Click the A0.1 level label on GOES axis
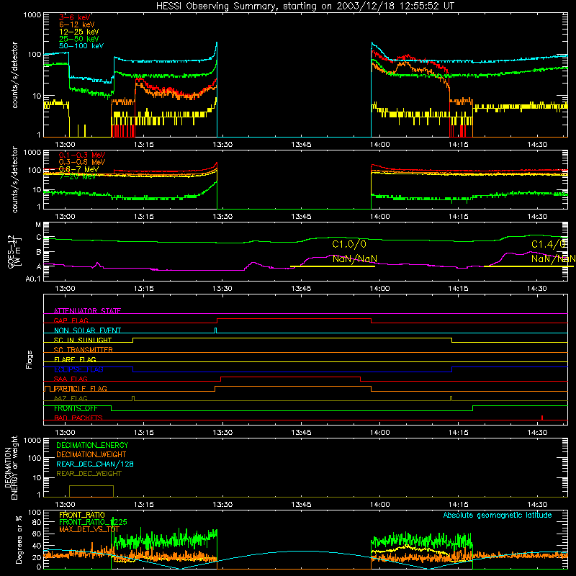 tap(33, 279)
